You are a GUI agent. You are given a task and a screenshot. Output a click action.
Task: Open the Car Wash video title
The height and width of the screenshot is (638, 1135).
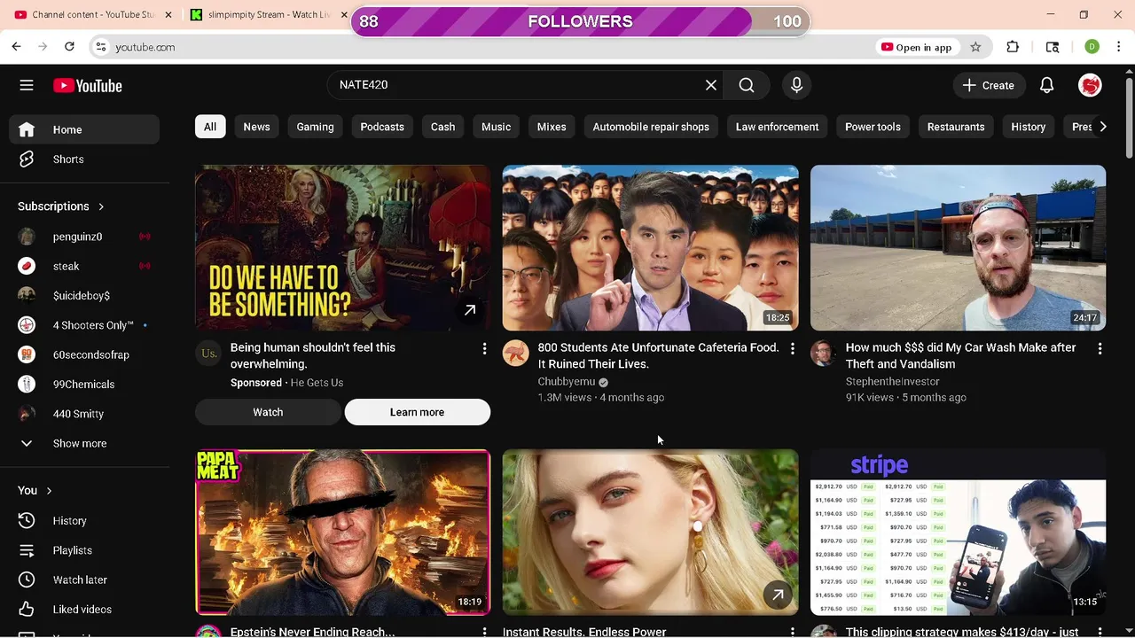(x=960, y=355)
